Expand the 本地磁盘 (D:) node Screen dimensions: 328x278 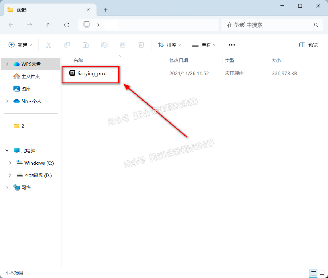(10, 175)
